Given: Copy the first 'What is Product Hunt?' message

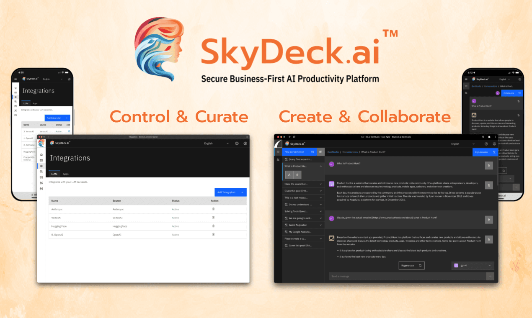Looking at the screenshot, I should tap(488, 166).
